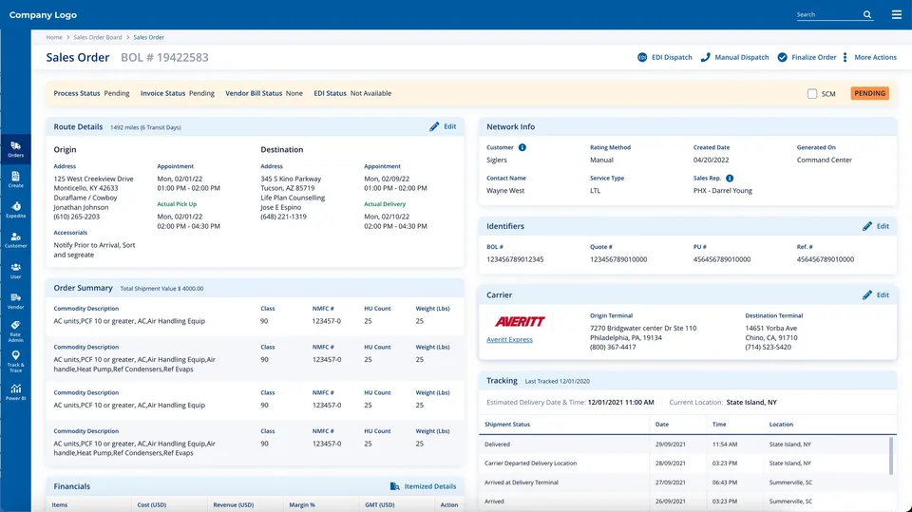Edit the Route Details section
Screen dimensions: 912x512
[443, 126]
